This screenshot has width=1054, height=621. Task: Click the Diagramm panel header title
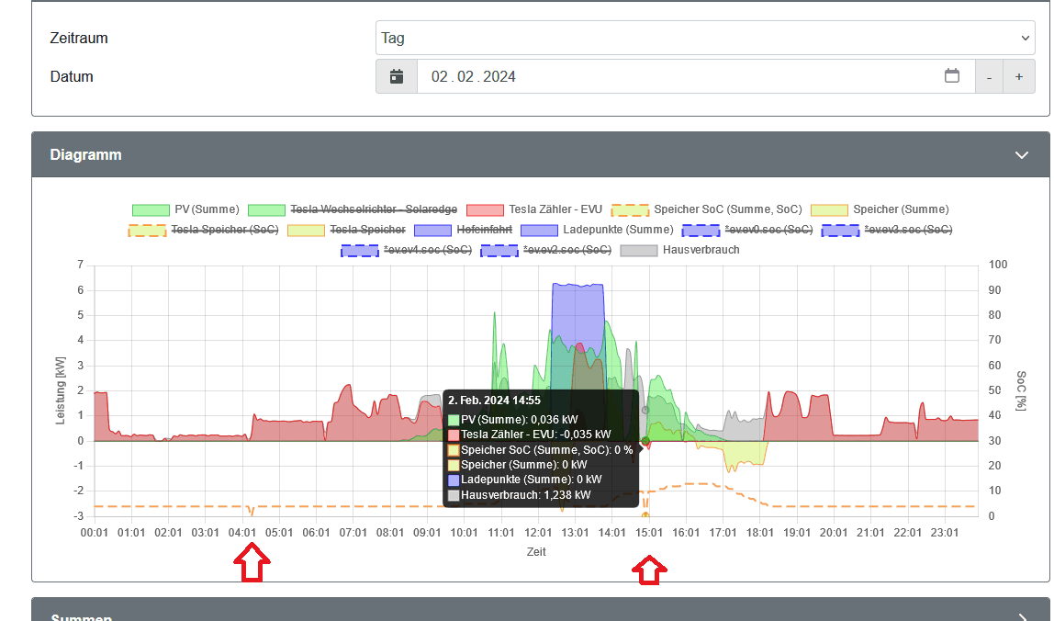85,155
